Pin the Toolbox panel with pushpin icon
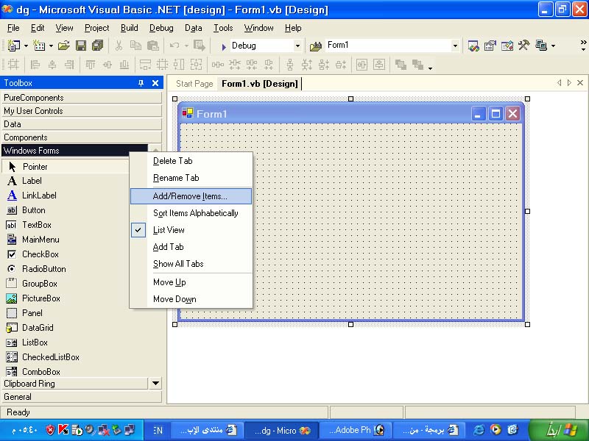Viewport: 589px width, 441px height. 141,83
